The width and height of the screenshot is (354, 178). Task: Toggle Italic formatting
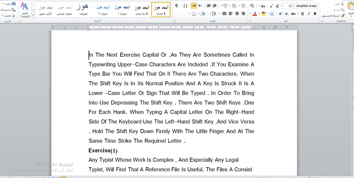[309, 14]
